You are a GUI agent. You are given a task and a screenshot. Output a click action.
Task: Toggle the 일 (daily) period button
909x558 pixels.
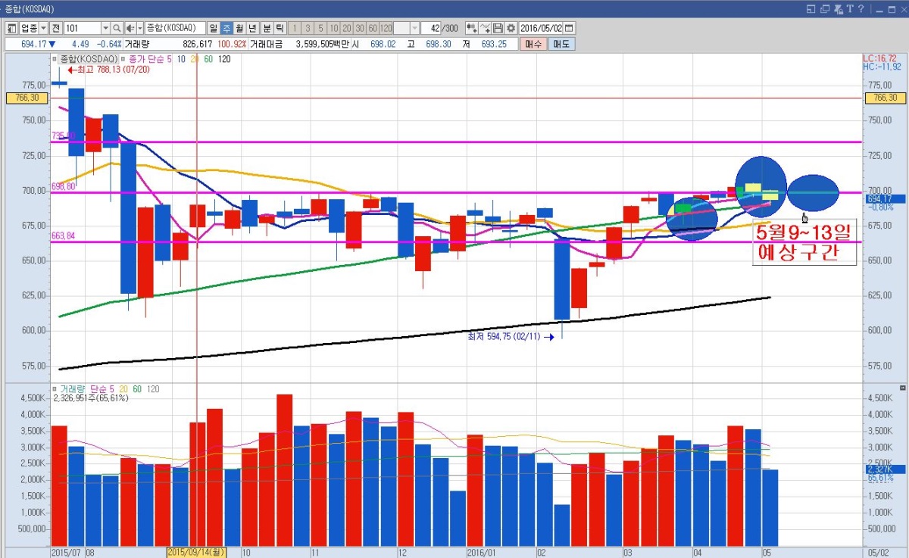213,28
